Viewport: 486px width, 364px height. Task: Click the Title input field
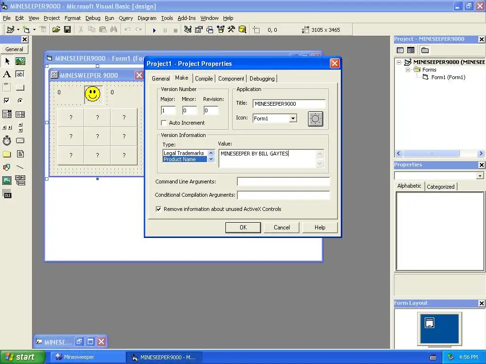point(289,104)
